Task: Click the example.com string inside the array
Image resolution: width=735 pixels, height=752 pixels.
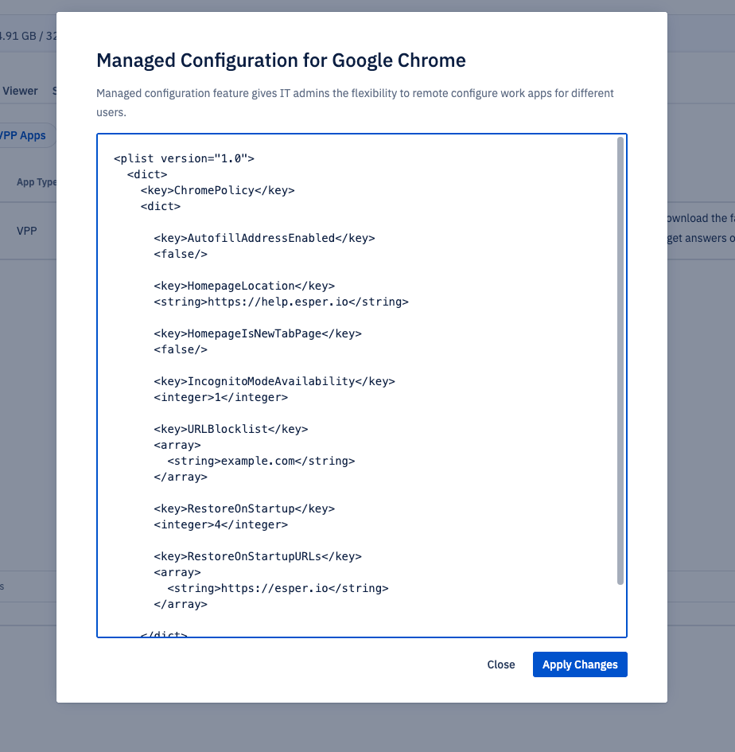Action: (240, 461)
